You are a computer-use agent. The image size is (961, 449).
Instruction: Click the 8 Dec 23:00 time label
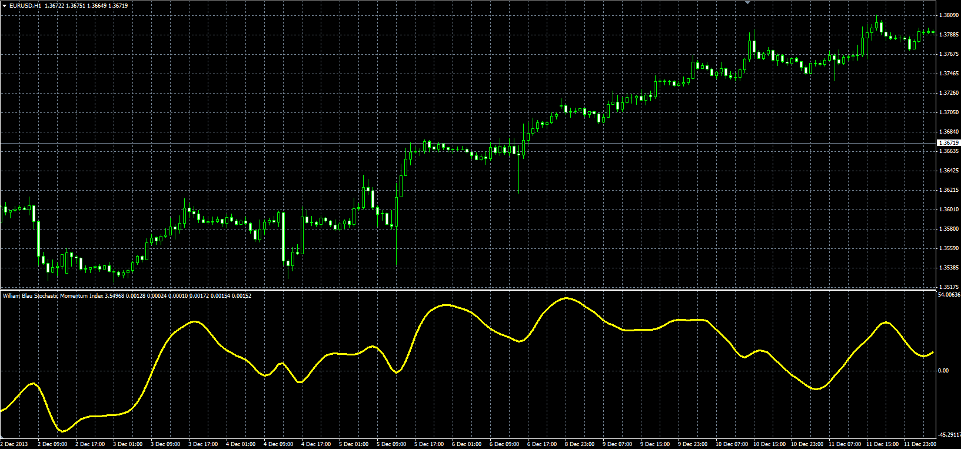[x=580, y=444]
